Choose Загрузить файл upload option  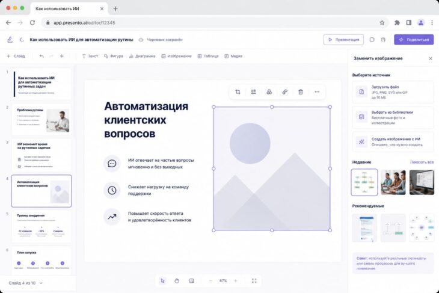click(x=393, y=92)
